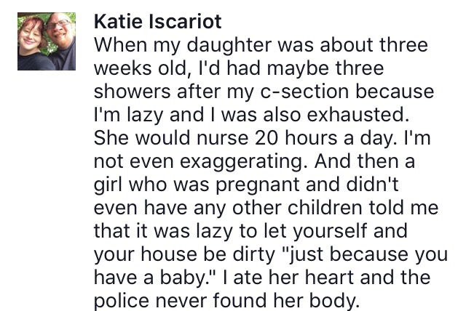This screenshot has height=311, width=466.
Task: Click the word "pregnant" in the comment
Action: [257, 185]
